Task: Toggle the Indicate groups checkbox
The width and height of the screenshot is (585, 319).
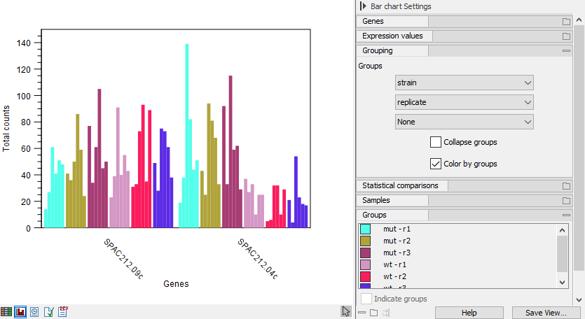Action: pos(366,299)
